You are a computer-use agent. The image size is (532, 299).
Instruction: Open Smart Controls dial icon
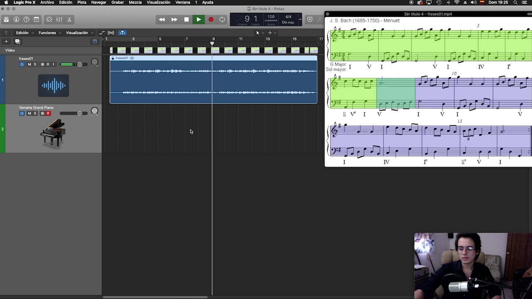(x=49, y=20)
